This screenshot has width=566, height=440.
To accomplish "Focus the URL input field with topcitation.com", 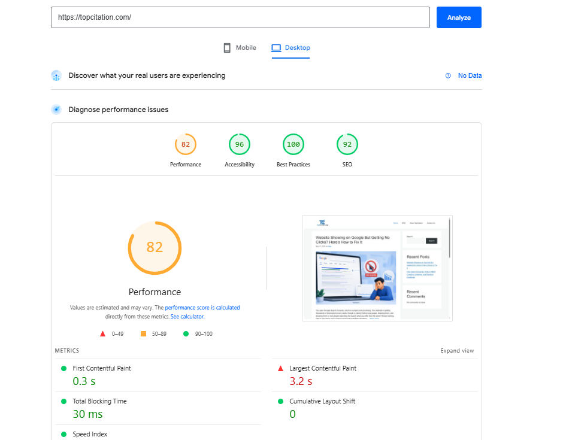I will [x=240, y=17].
